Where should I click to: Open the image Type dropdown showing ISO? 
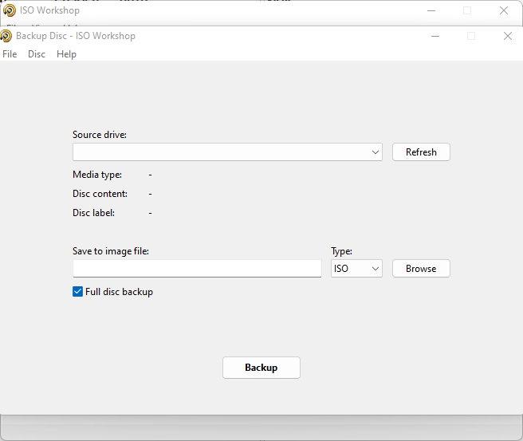click(356, 269)
